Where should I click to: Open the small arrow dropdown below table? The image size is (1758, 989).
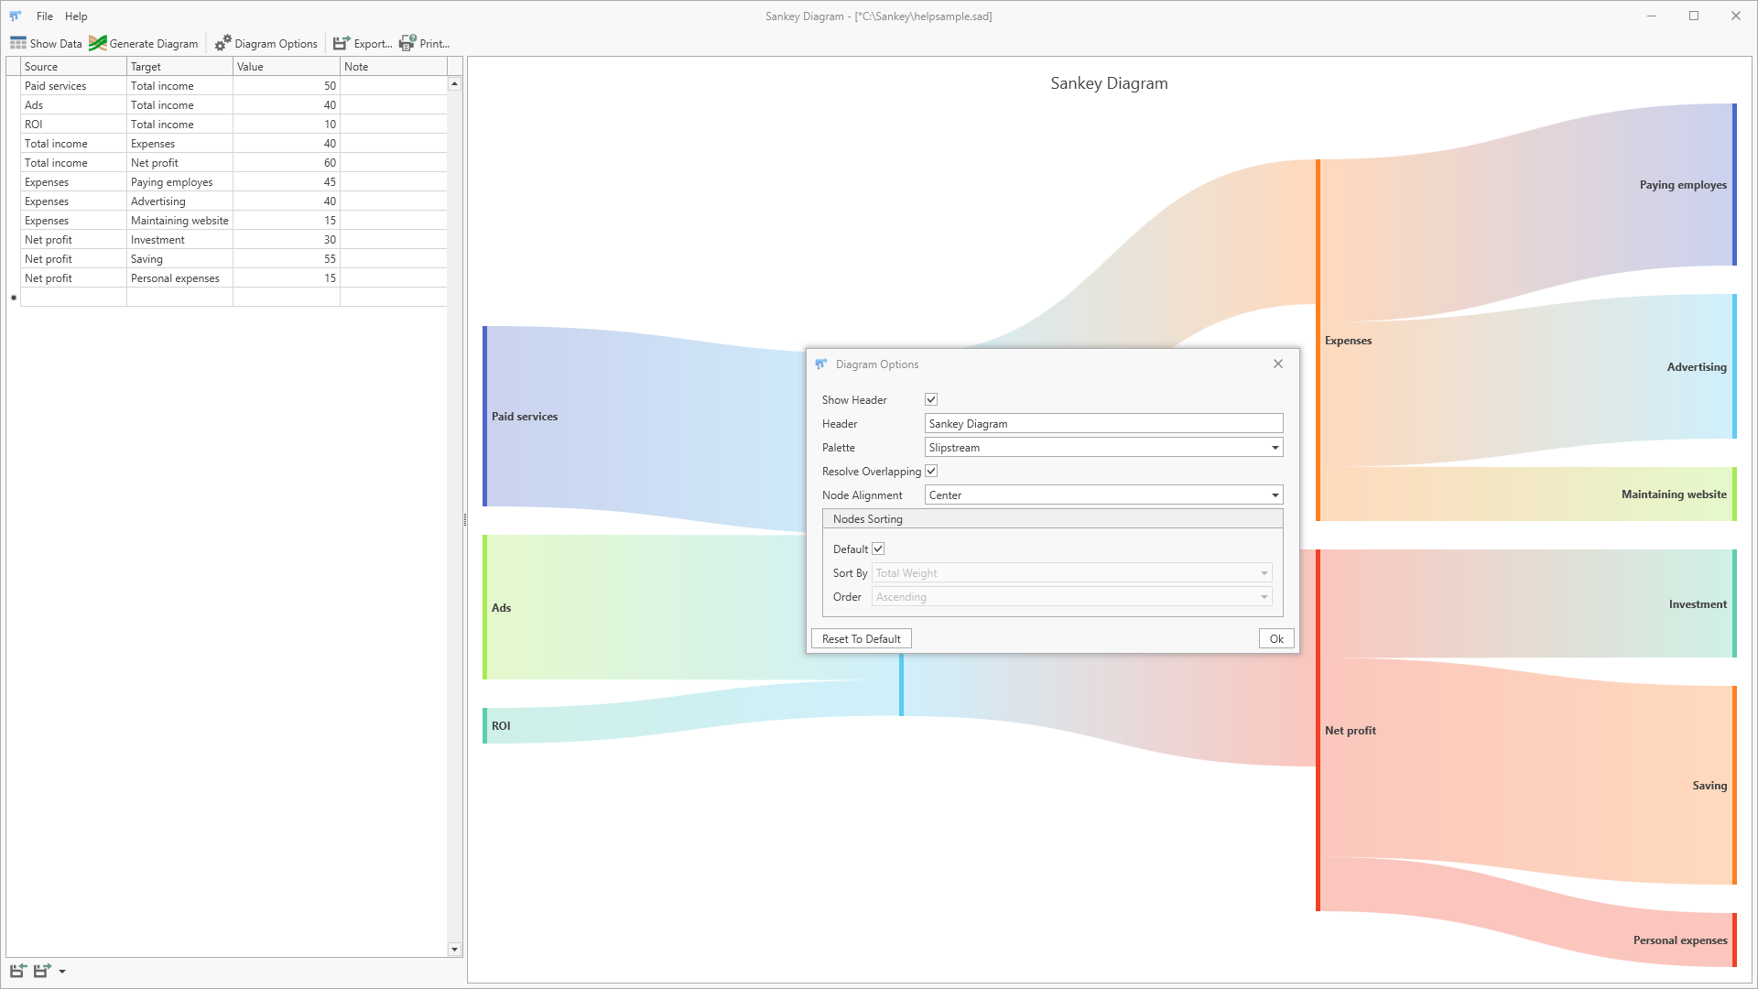[62, 972]
